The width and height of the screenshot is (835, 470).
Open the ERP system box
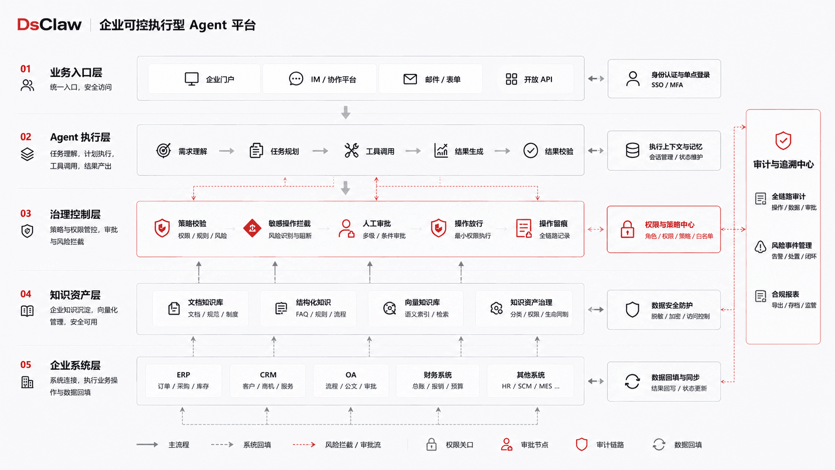pyautogui.click(x=183, y=381)
